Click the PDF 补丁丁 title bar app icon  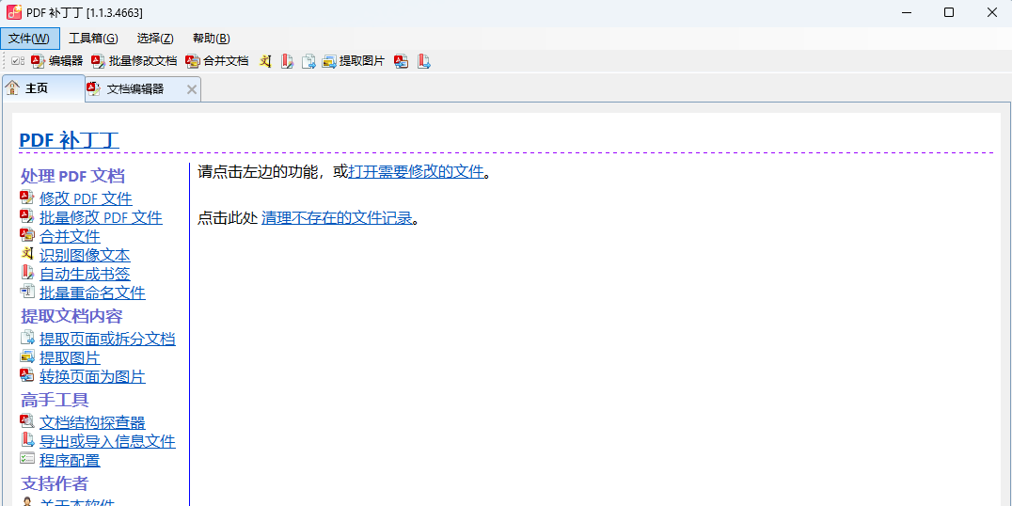click(x=14, y=13)
